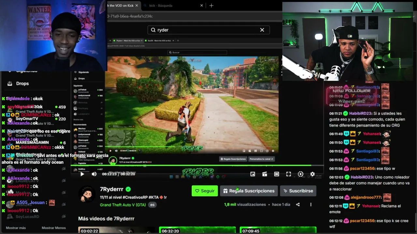Switch to the 'kick - Búsqueda' browser tab

coord(174,6)
